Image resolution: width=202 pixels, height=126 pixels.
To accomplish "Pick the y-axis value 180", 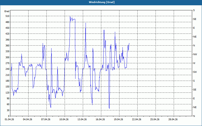I will [8, 81].
